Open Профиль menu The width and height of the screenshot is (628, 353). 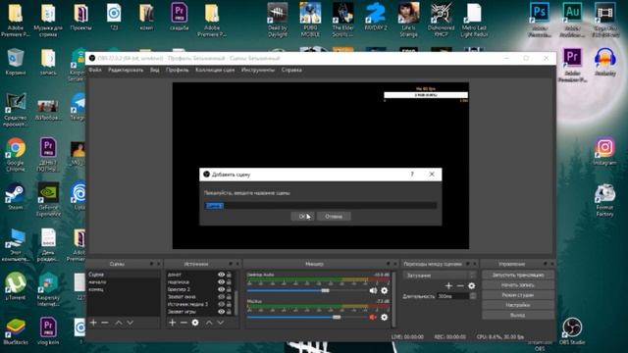[177, 70]
